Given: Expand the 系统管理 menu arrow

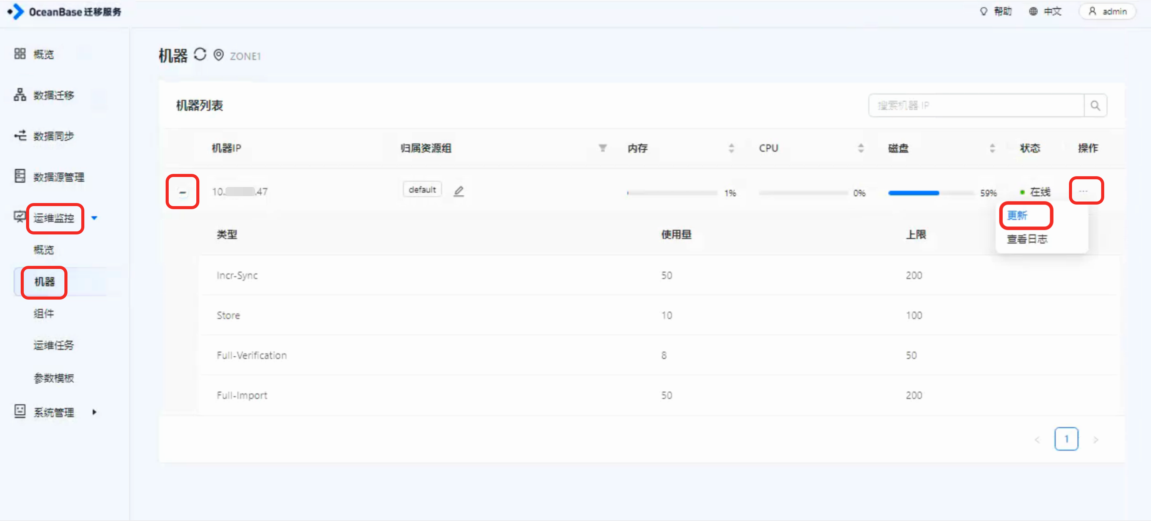Looking at the screenshot, I should click(94, 412).
